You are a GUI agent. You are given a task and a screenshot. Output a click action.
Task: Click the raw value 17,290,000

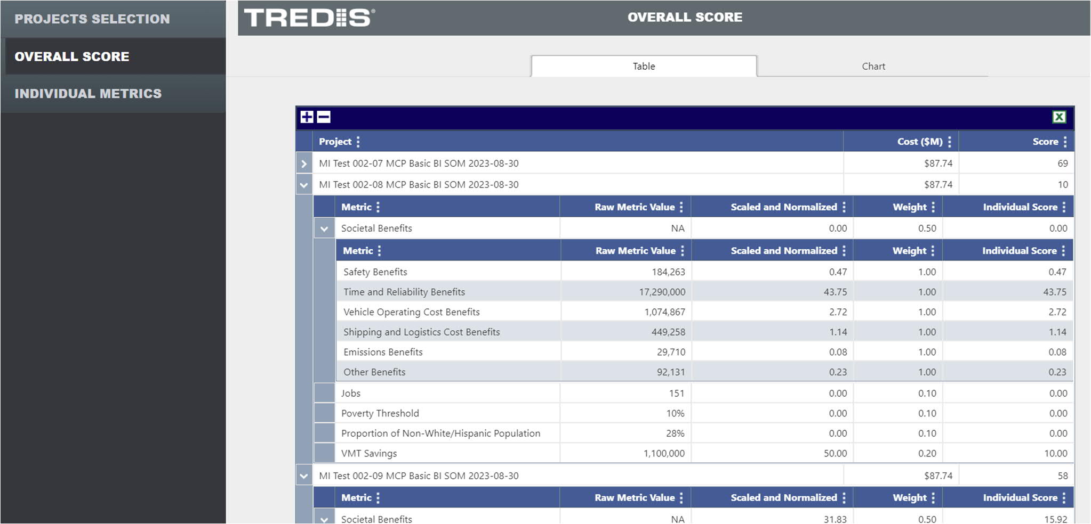point(662,292)
